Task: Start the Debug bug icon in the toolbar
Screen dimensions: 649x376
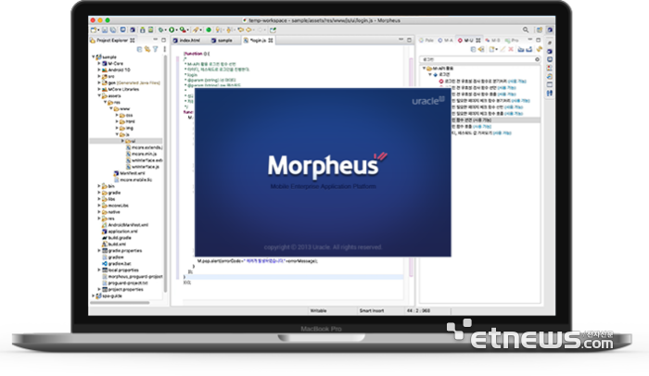Action: 160,30
